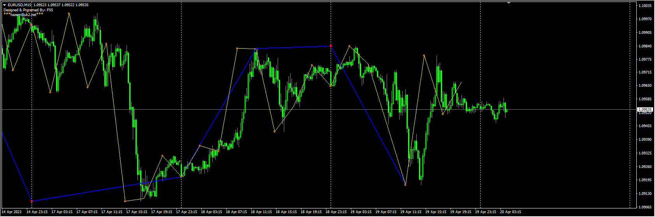Click the EURUSD,M15 chart title text

click(x=19, y=5)
